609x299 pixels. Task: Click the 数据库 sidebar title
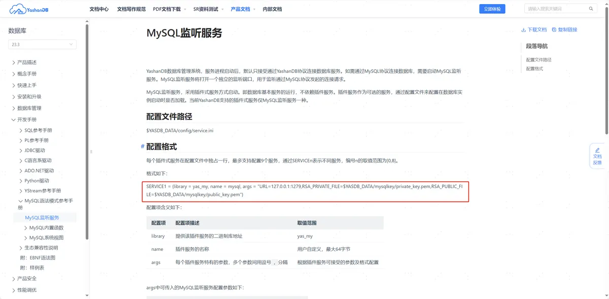[17, 30]
